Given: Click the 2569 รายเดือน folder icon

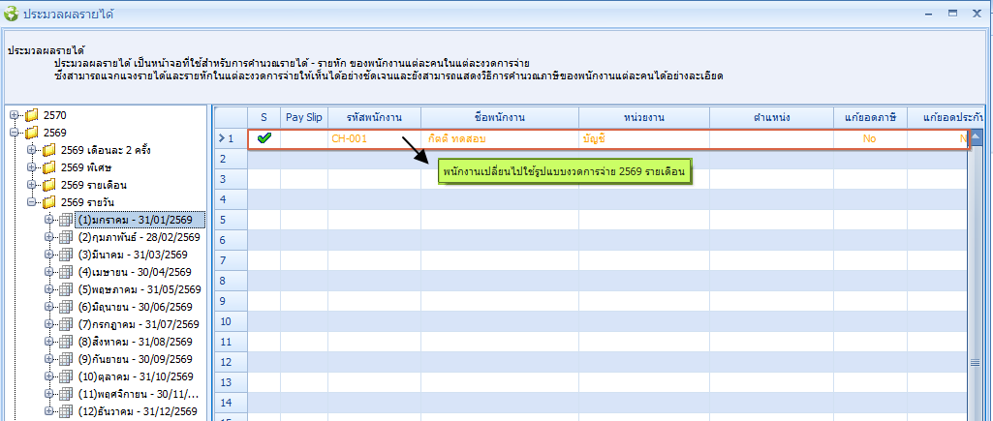Looking at the screenshot, I should (48, 185).
